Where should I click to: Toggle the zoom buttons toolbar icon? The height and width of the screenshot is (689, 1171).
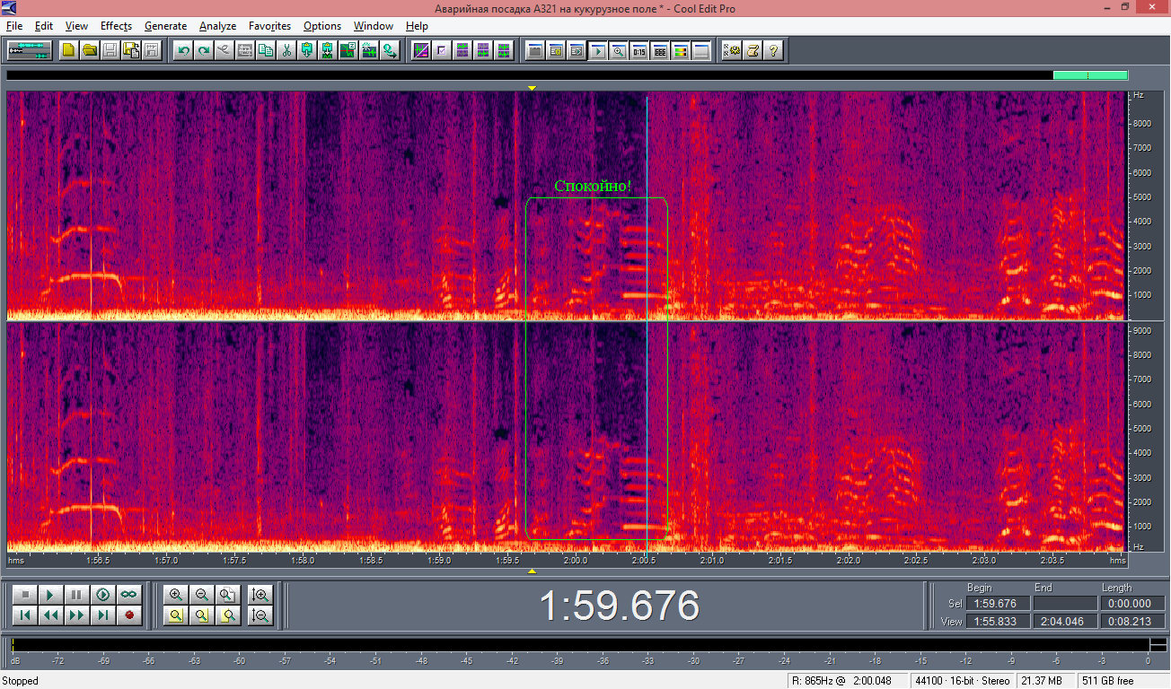618,50
